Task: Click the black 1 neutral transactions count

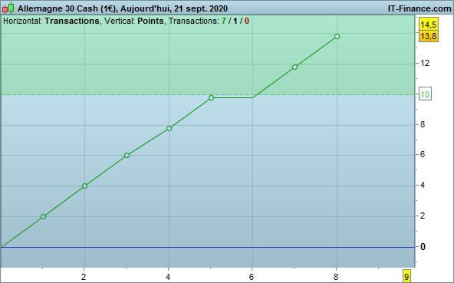Action: coord(235,21)
